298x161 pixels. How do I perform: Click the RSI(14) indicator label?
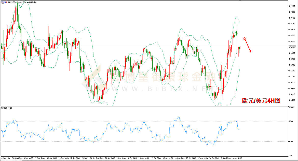[x=7, y=108]
